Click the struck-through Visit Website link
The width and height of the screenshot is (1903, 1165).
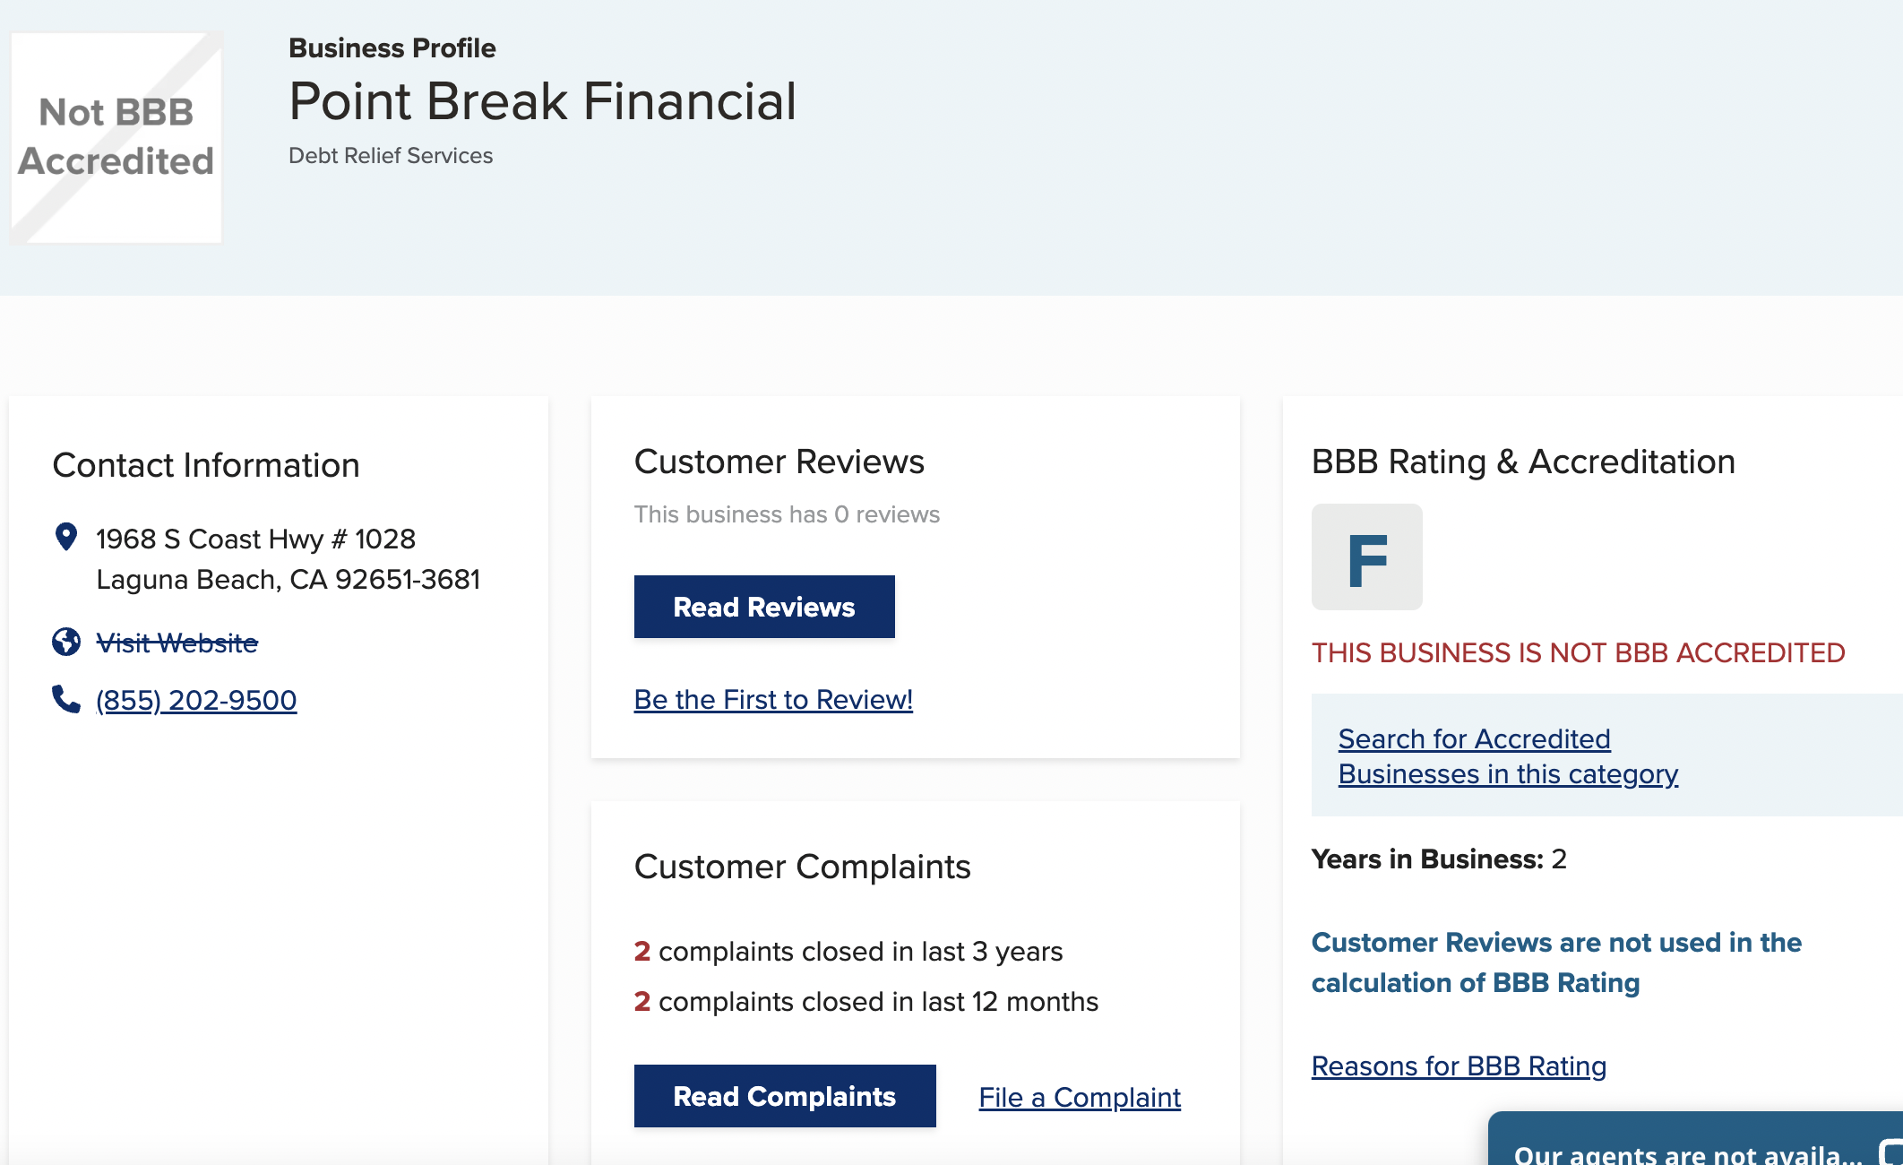tap(177, 642)
